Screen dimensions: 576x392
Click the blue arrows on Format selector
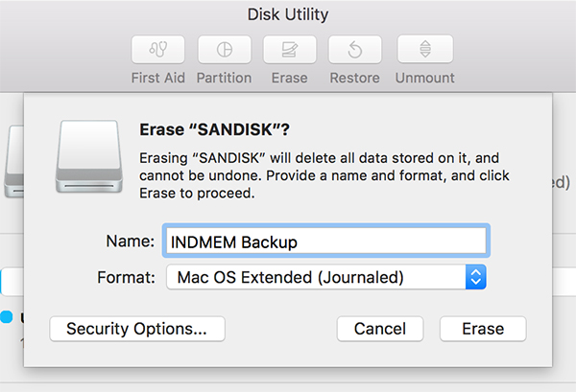pyautogui.click(x=476, y=278)
